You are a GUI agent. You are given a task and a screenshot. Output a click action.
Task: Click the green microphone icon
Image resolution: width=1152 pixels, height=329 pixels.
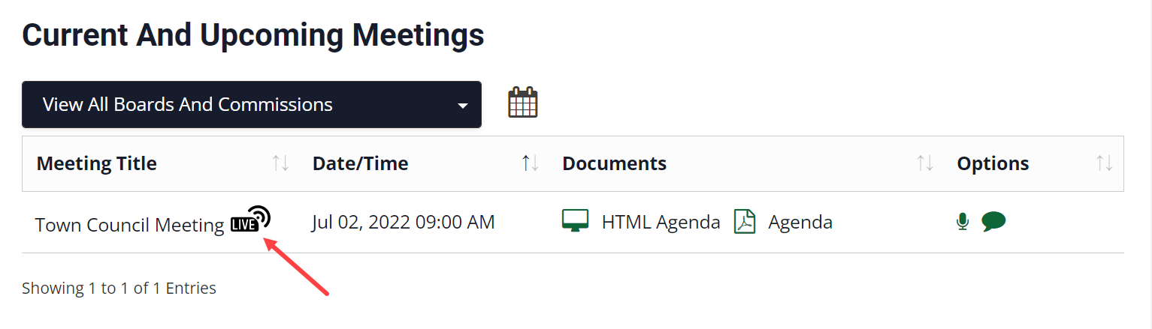tap(963, 221)
